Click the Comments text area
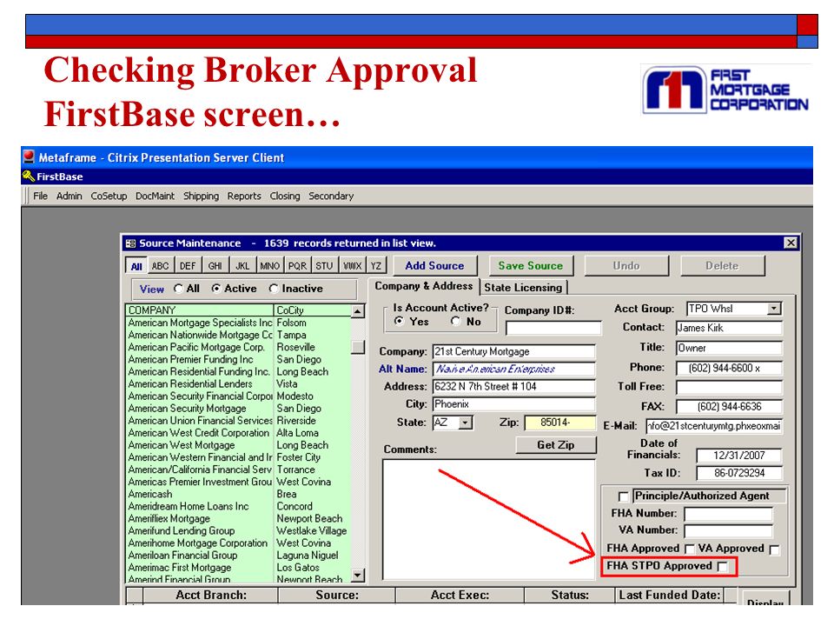The image size is (834, 626). (x=489, y=520)
